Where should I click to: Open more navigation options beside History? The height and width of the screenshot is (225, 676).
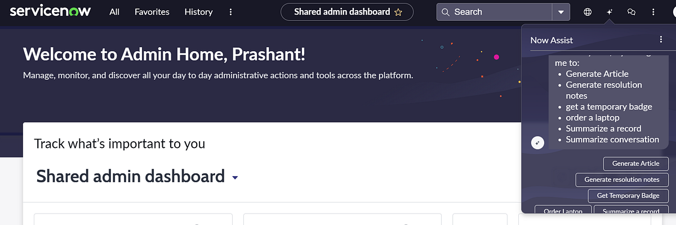point(230,12)
